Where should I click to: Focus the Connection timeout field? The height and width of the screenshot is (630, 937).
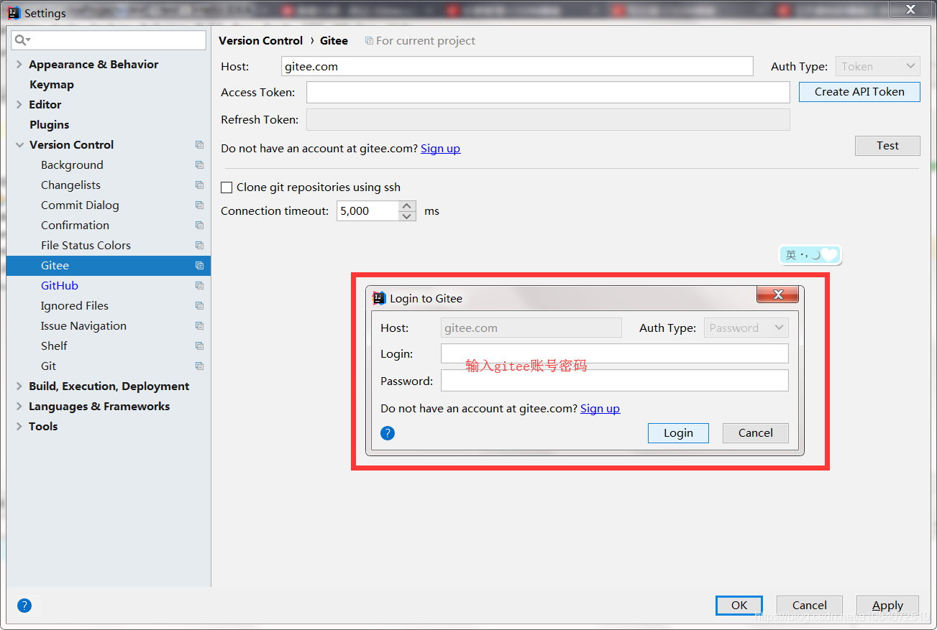pyautogui.click(x=367, y=210)
